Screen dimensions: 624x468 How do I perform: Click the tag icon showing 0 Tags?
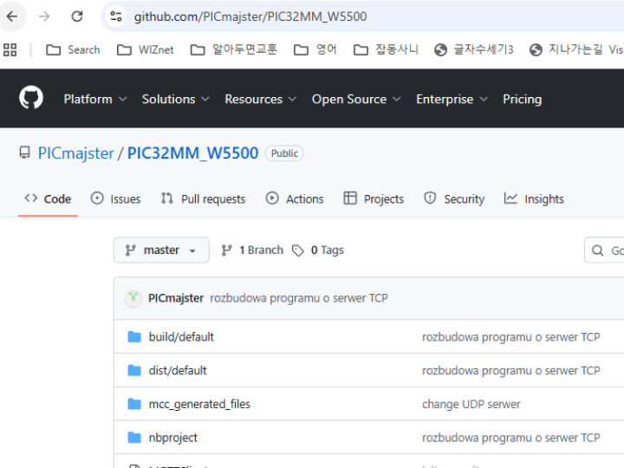point(298,250)
